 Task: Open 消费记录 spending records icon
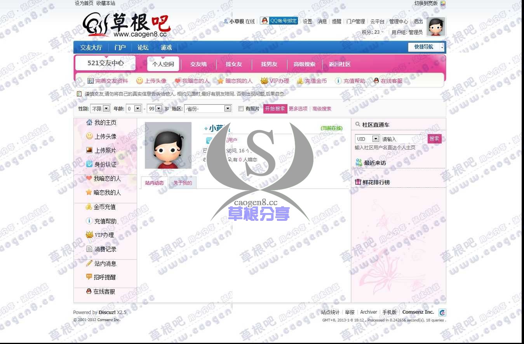(x=89, y=249)
